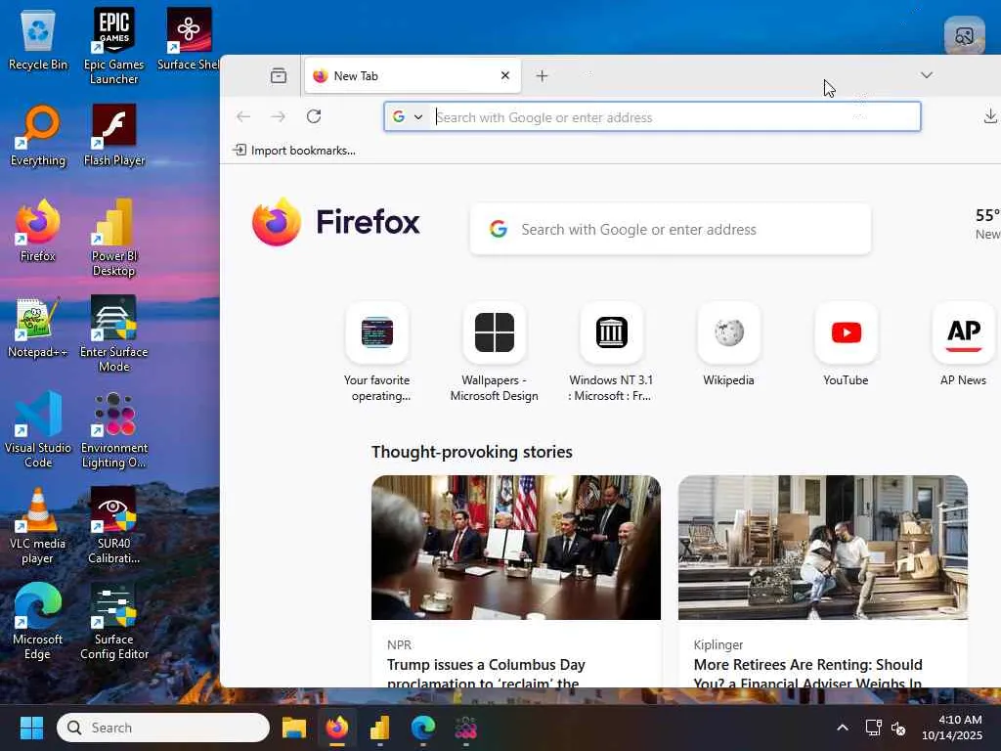Open Flash Player desktop shortcut
1001x751 pixels.
point(113,135)
